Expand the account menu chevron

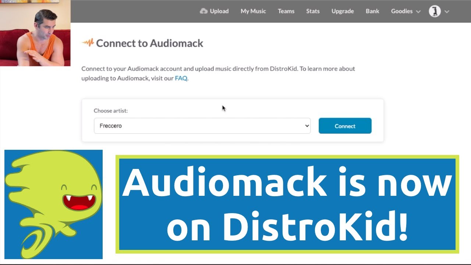point(447,11)
